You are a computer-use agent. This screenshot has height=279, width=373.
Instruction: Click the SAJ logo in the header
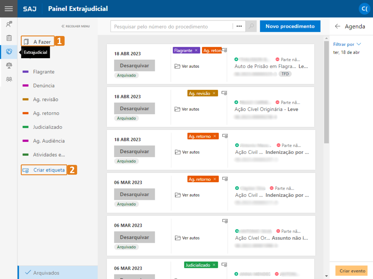coord(30,9)
